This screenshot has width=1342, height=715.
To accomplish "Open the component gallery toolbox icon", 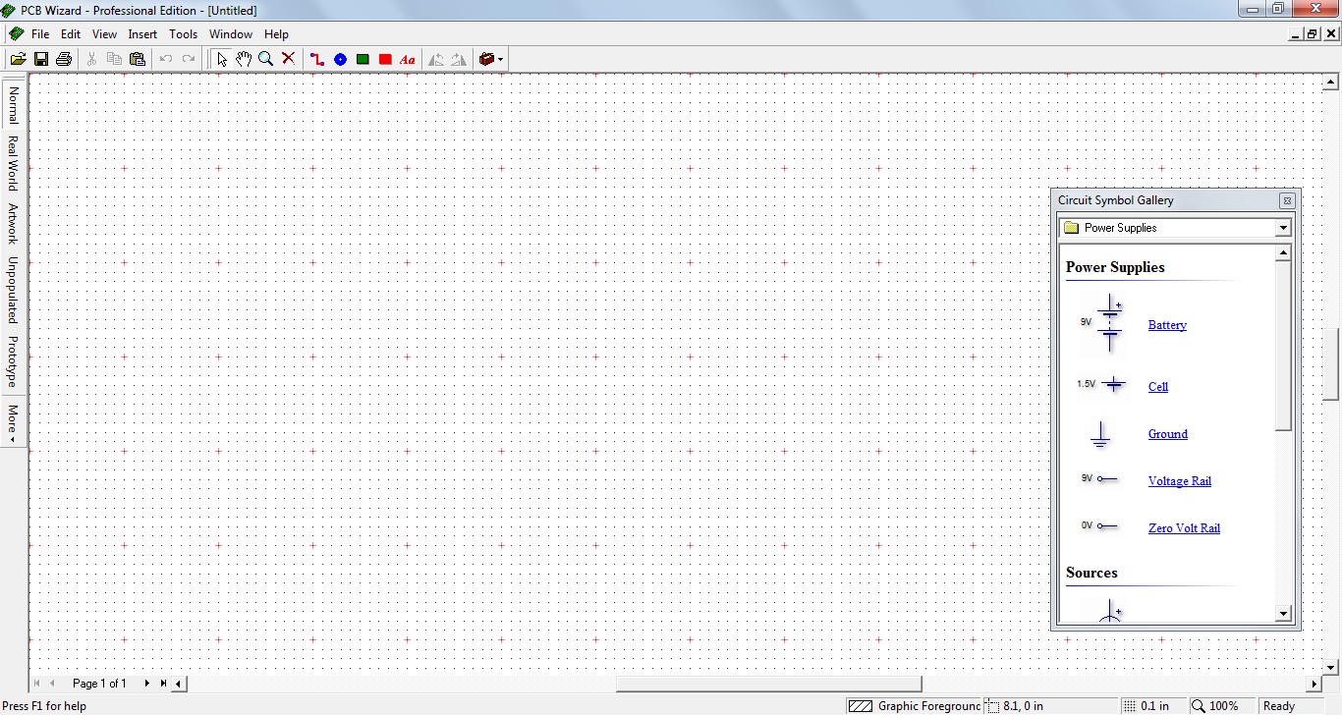I will pos(485,59).
